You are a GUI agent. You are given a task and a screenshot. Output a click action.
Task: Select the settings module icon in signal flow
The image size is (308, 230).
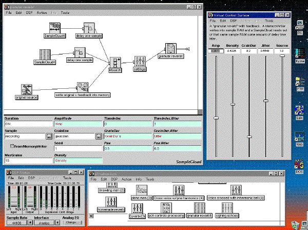pos(140,62)
